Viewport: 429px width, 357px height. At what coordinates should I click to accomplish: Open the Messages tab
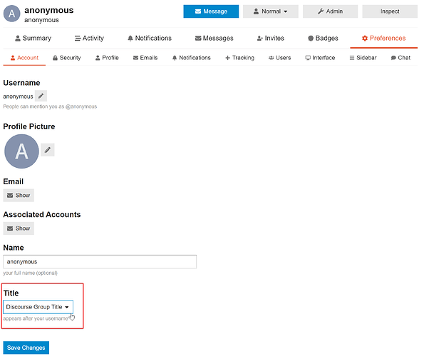click(214, 38)
